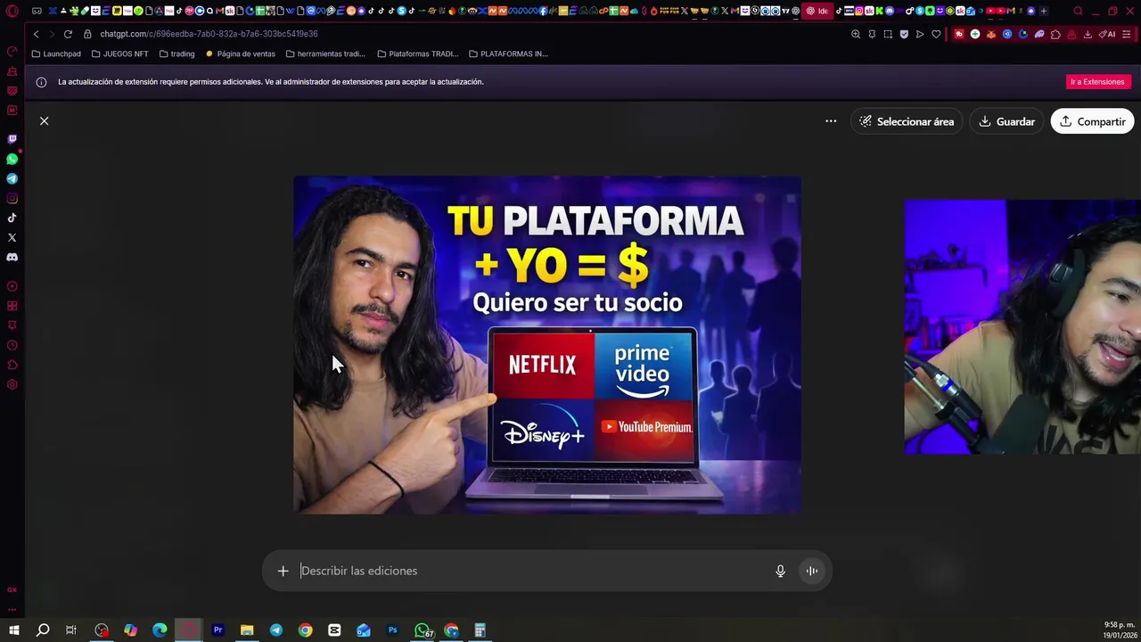This screenshot has width=1141, height=642.
Task: Open File Explorer from the taskbar
Action: [x=247, y=630]
